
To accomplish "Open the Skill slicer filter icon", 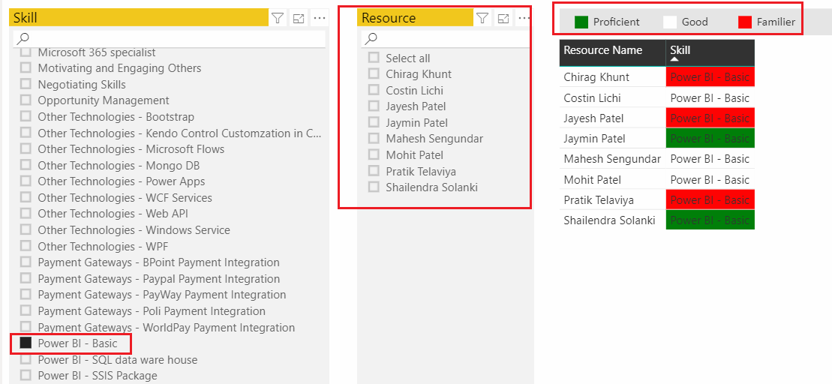I will point(278,19).
